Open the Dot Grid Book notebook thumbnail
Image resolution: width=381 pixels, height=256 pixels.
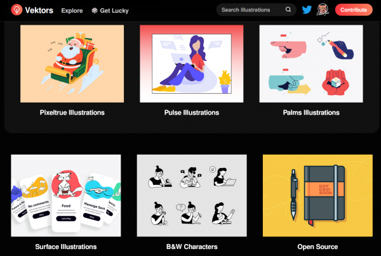pos(317,196)
